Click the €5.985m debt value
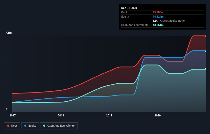Viewport: 210px width, 134px height. tap(158, 12)
